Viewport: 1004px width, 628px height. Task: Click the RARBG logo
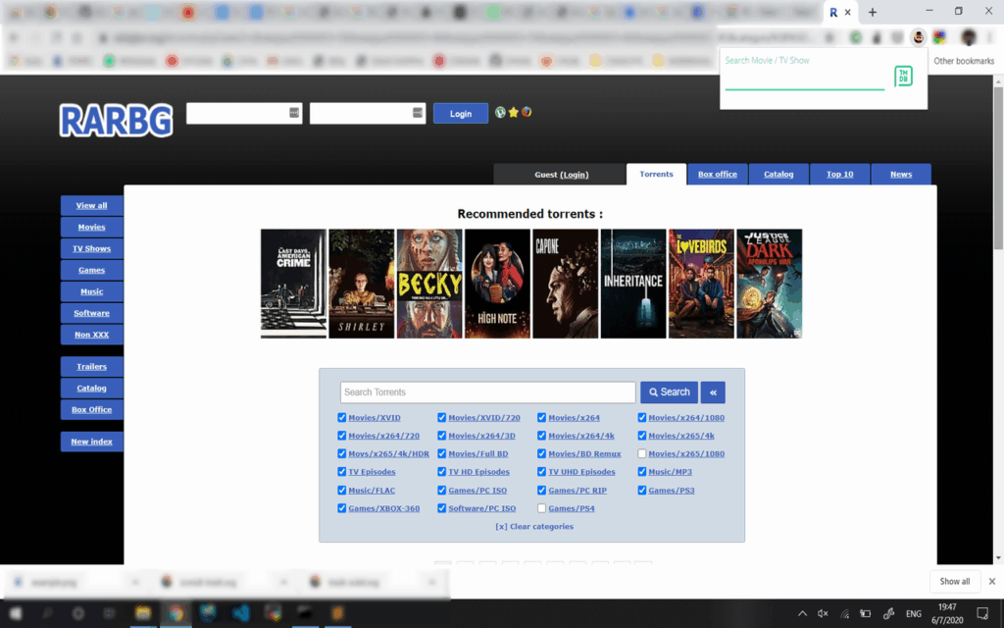point(116,120)
